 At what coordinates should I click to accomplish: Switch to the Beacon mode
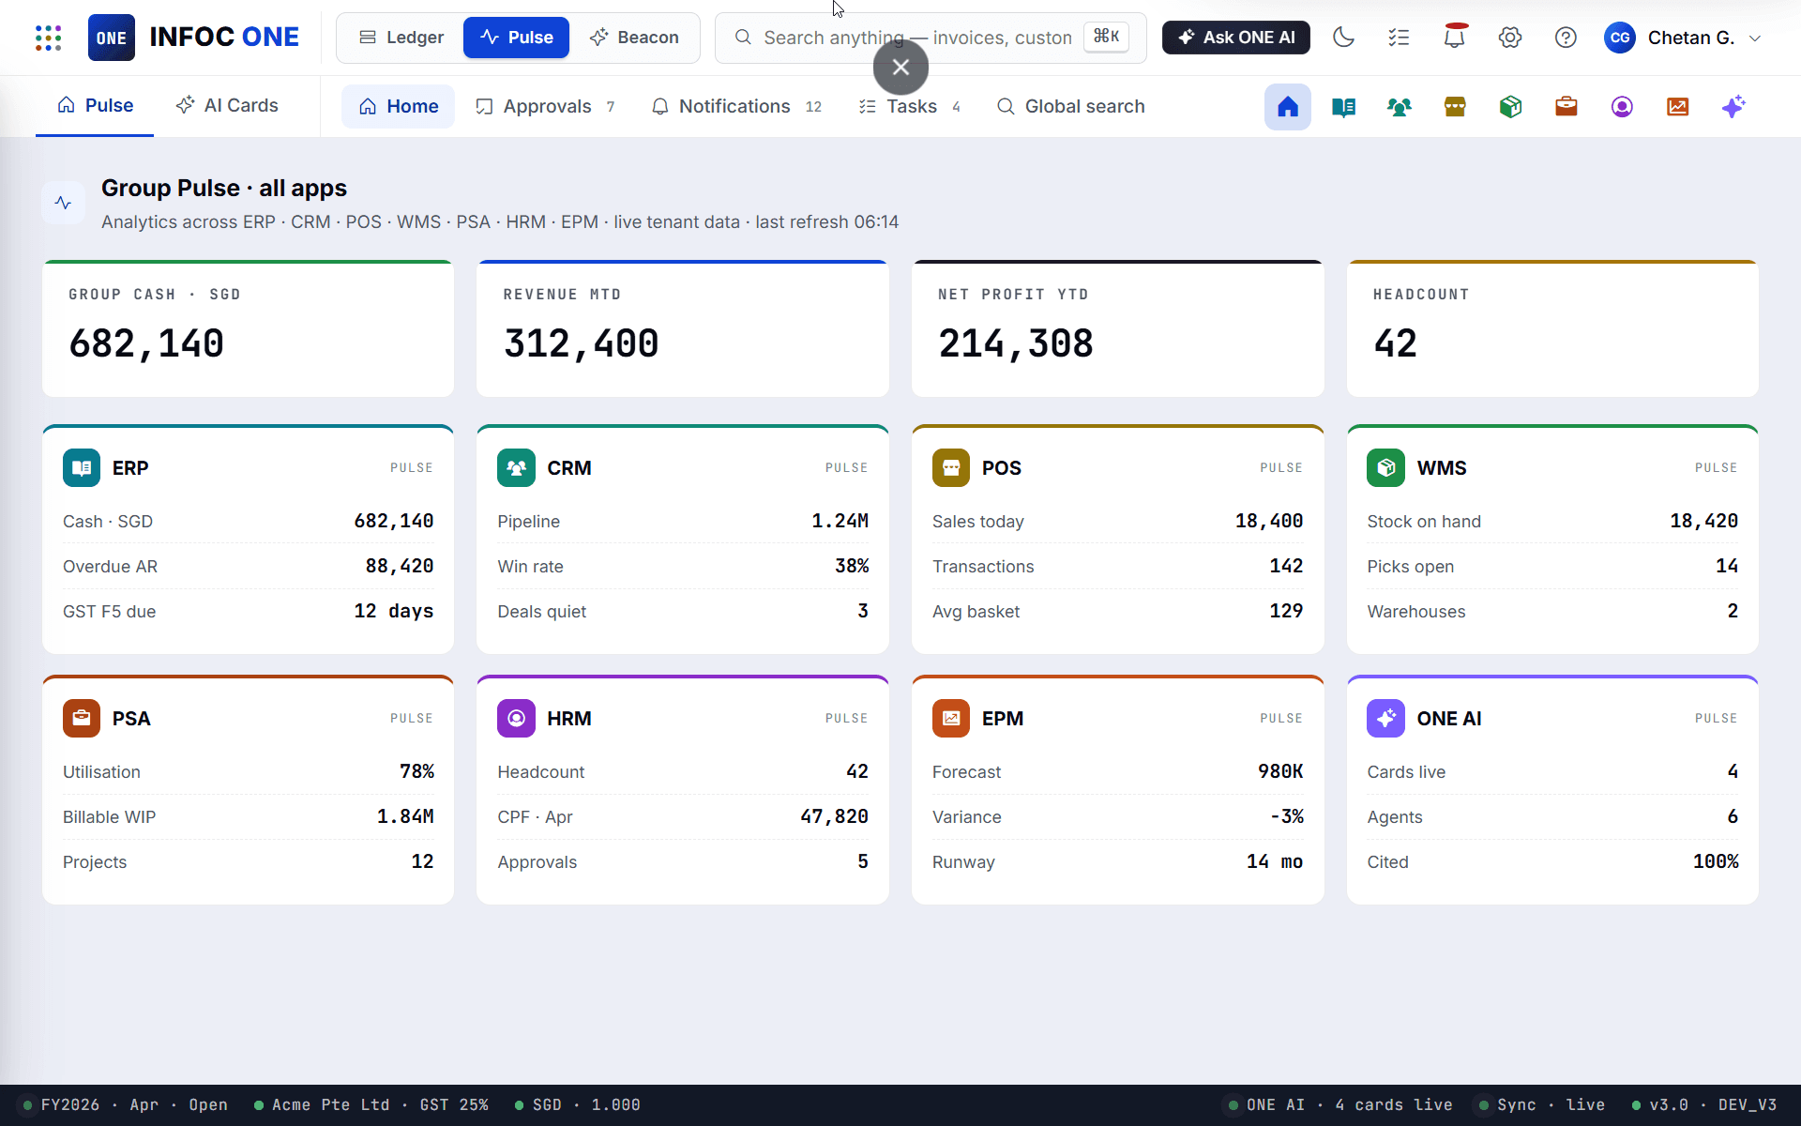(x=634, y=38)
